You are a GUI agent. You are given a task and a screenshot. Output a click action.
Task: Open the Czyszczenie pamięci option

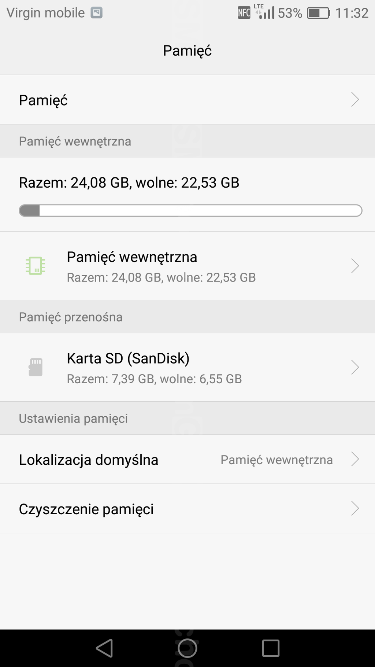coord(86,509)
